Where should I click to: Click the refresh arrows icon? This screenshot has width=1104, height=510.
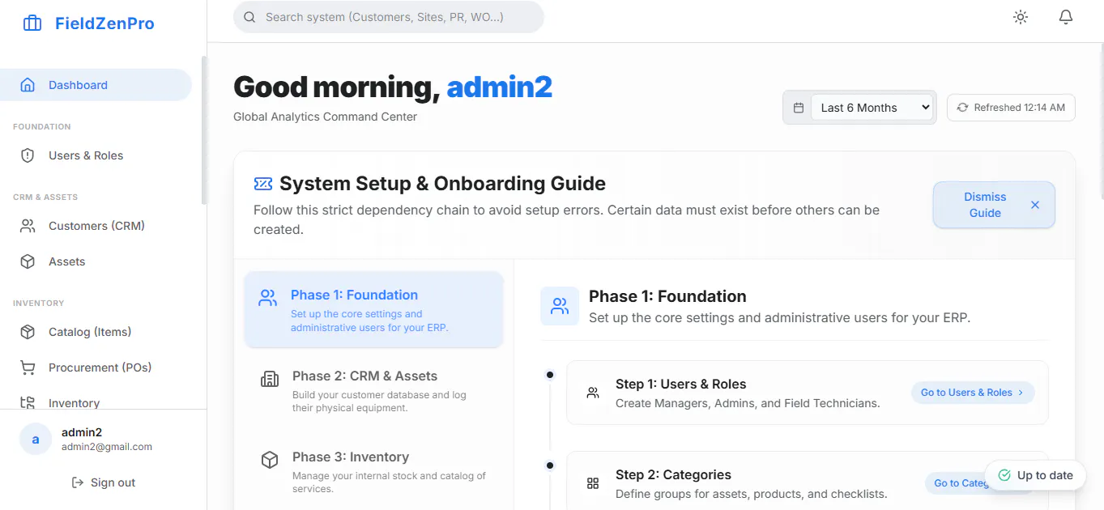point(962,107)
